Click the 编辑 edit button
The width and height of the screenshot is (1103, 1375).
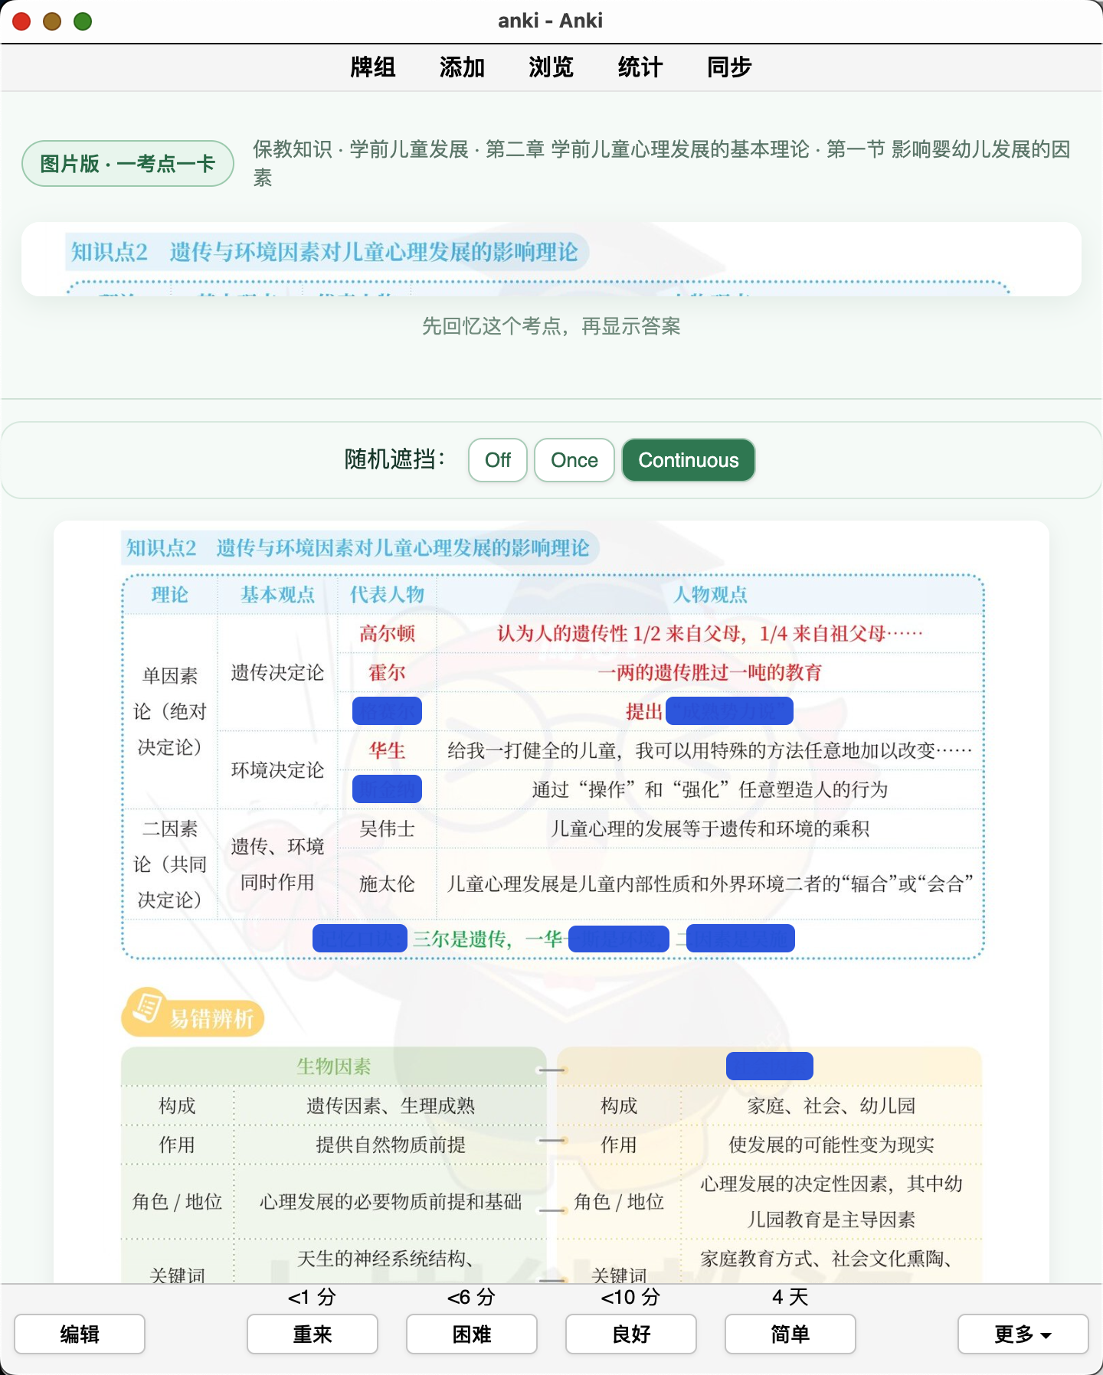pos(80,1334)
